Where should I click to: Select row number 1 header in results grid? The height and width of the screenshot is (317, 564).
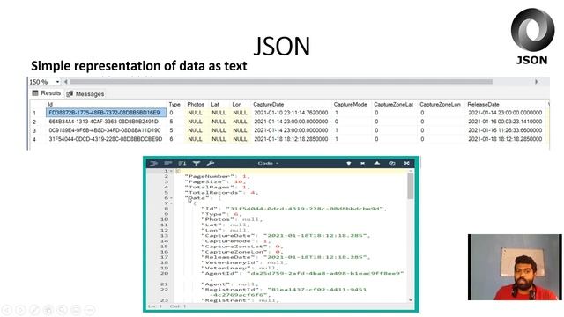pyautogui.click(x=34, y=113)
